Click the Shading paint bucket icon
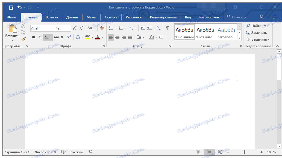 (x=151, y=37)
